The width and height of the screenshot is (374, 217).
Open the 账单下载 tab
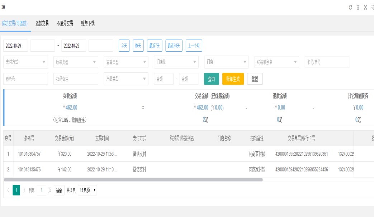88,24
